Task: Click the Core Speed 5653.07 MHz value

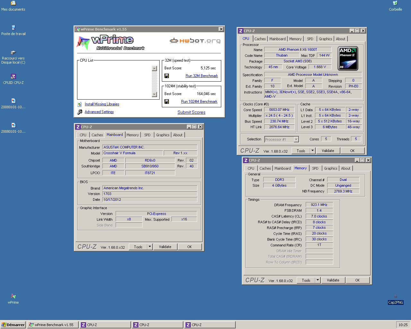Action: [279, 110]
